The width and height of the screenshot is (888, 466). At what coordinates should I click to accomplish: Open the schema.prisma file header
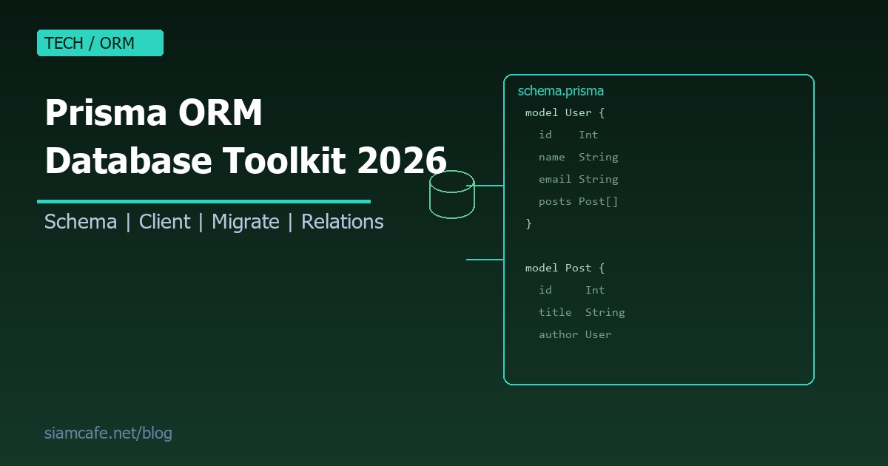[561, 91]
